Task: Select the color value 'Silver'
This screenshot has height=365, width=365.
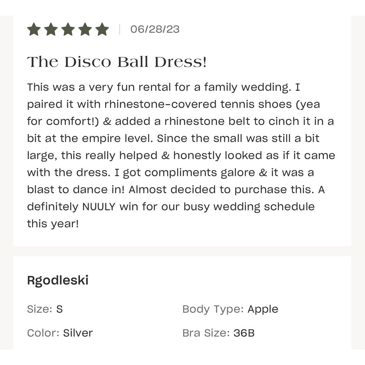Action: click(x=78, y=333)
